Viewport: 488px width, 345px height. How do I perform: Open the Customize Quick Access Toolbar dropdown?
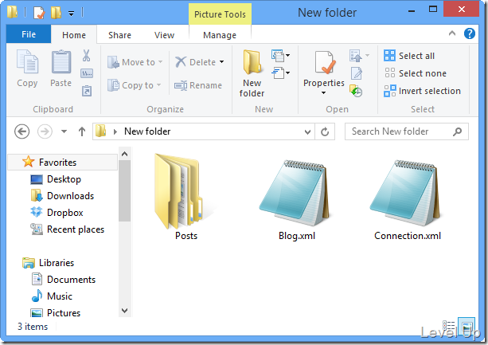coord(72,14)
